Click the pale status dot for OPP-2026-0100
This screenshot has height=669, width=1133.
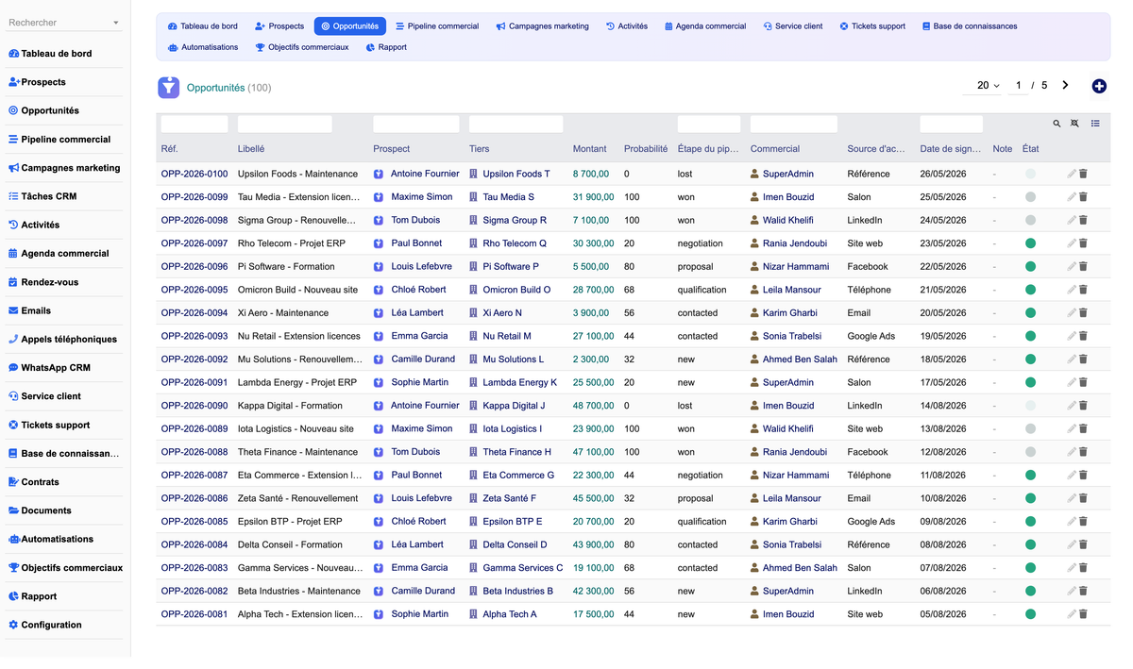tap(1030, 174)
